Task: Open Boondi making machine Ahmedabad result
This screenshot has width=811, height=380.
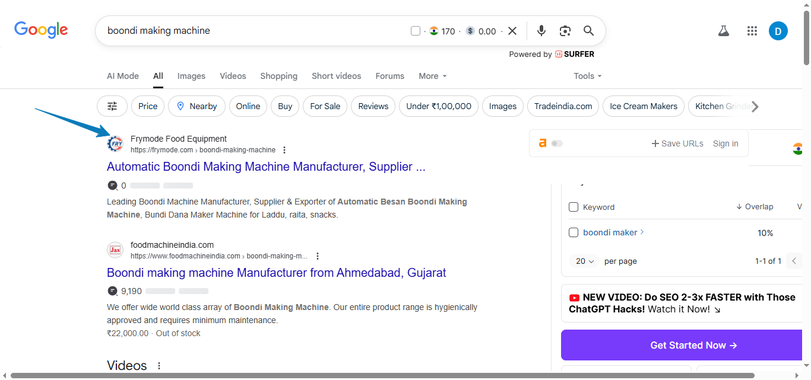Action: 276,273
